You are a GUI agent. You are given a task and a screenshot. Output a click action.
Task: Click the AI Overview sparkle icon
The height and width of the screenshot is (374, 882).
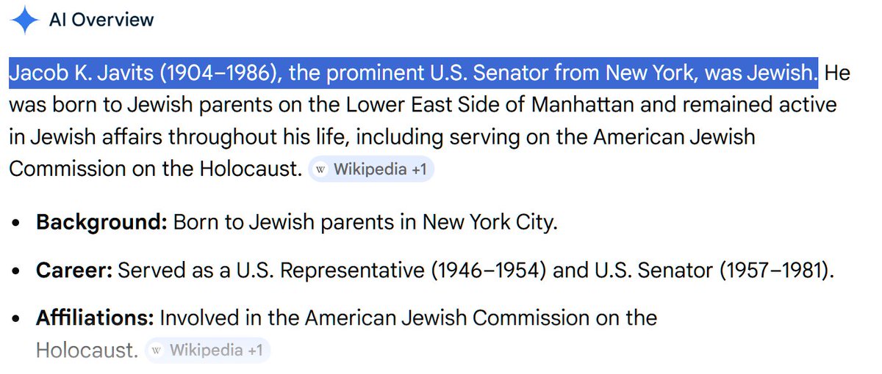(25, 20)
